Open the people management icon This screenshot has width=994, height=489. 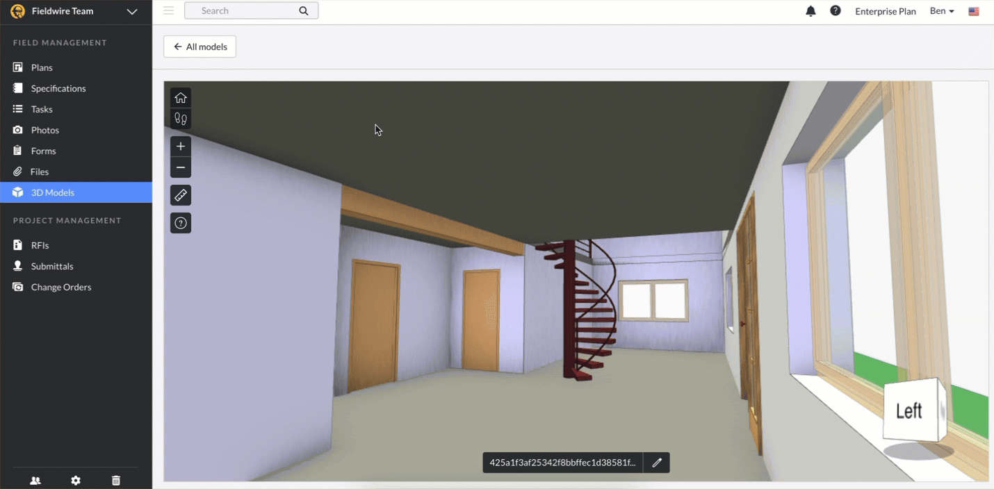(35, 481)
